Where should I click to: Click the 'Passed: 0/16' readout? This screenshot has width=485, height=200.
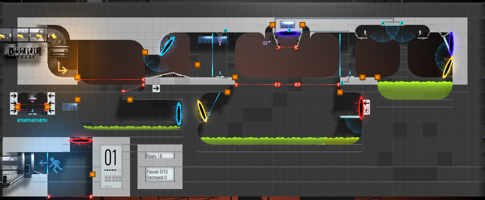(157, 172)
